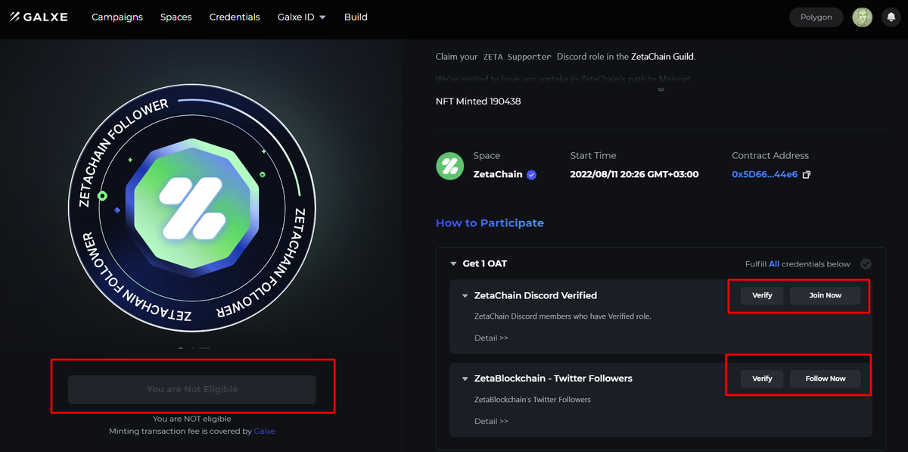The width and height of the screenshot is (908, 452).
Task: Click the How to Participate heading
Action: point(490,223)
